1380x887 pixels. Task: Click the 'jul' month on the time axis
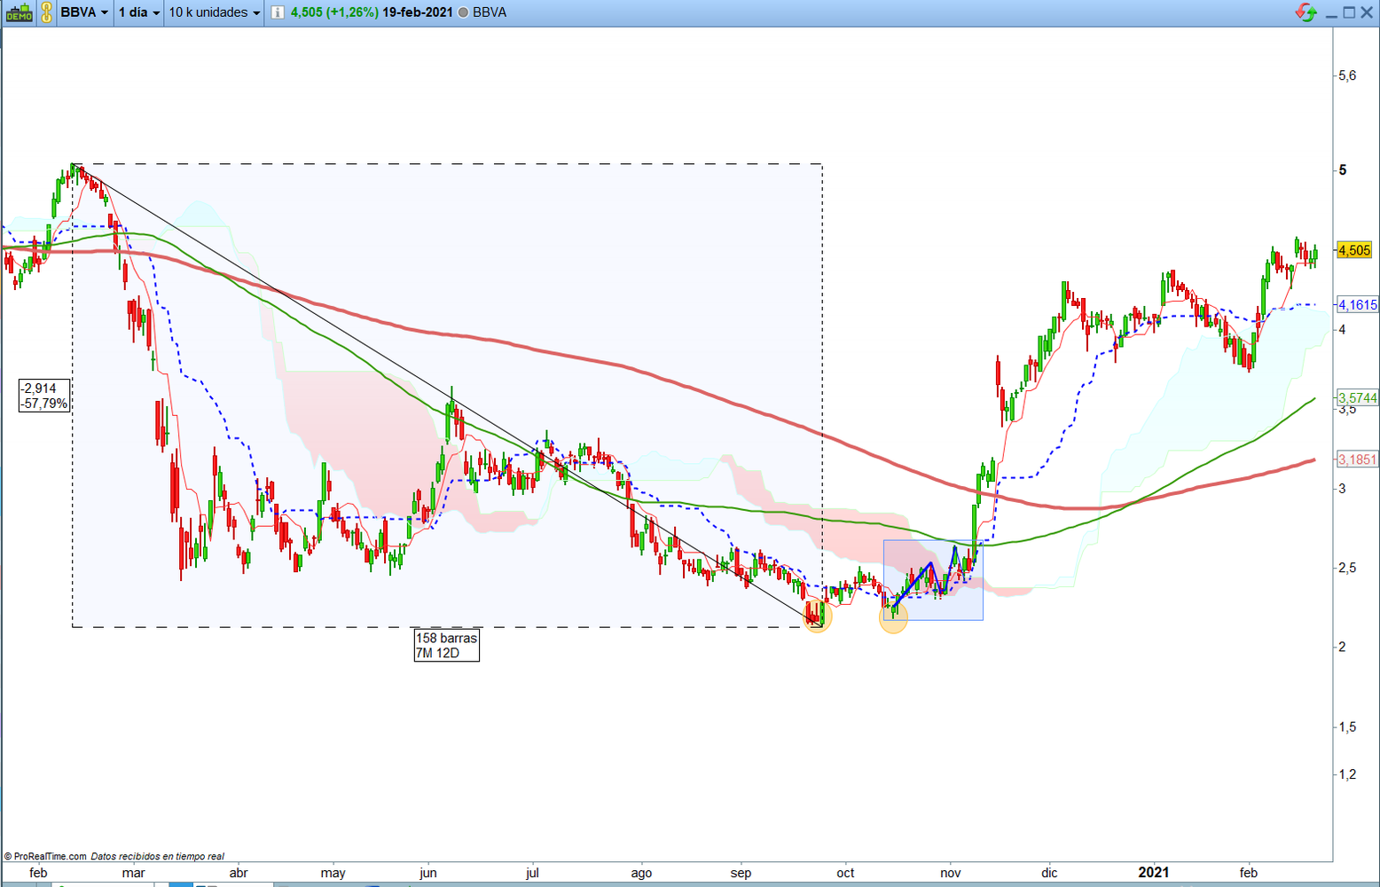532,873
